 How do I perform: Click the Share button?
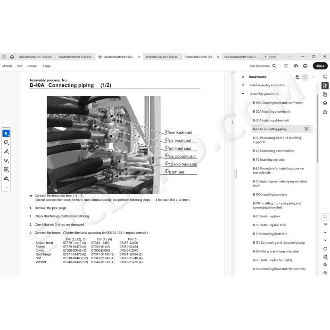tap(320, 66)
